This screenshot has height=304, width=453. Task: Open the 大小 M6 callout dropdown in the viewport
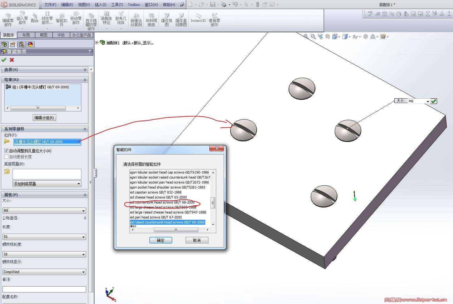pos(428,101)
